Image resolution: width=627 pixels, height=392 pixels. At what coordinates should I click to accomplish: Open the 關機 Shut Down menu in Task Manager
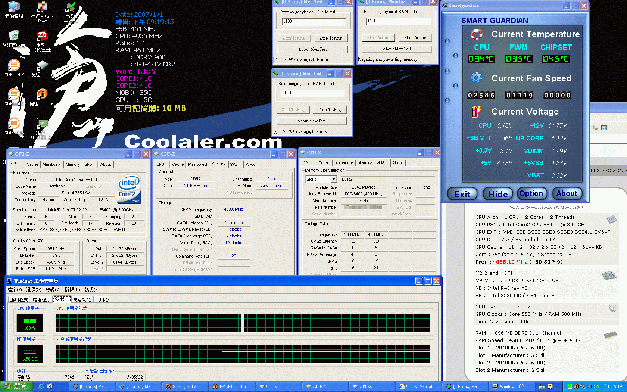coord(72,290)
